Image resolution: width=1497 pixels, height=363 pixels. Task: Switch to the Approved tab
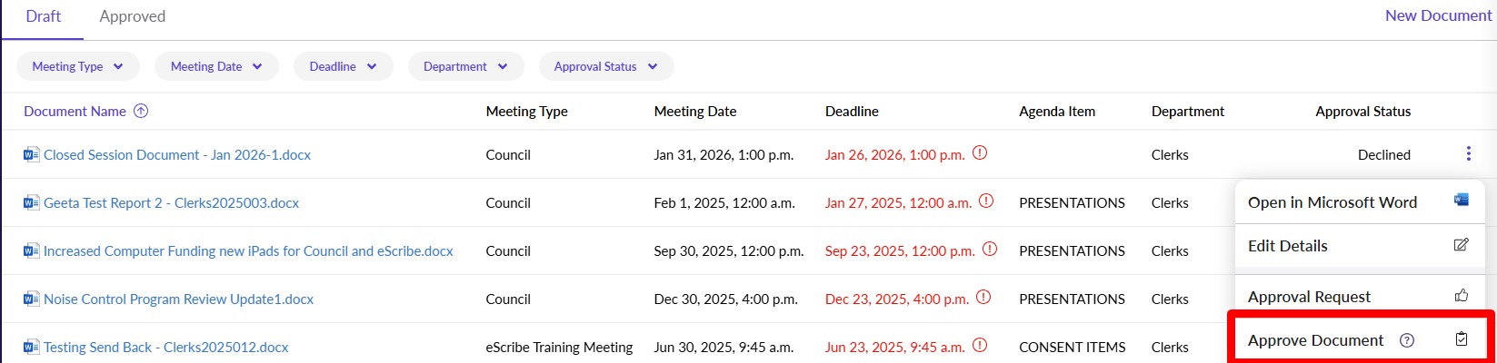click(x=132, y=16)
